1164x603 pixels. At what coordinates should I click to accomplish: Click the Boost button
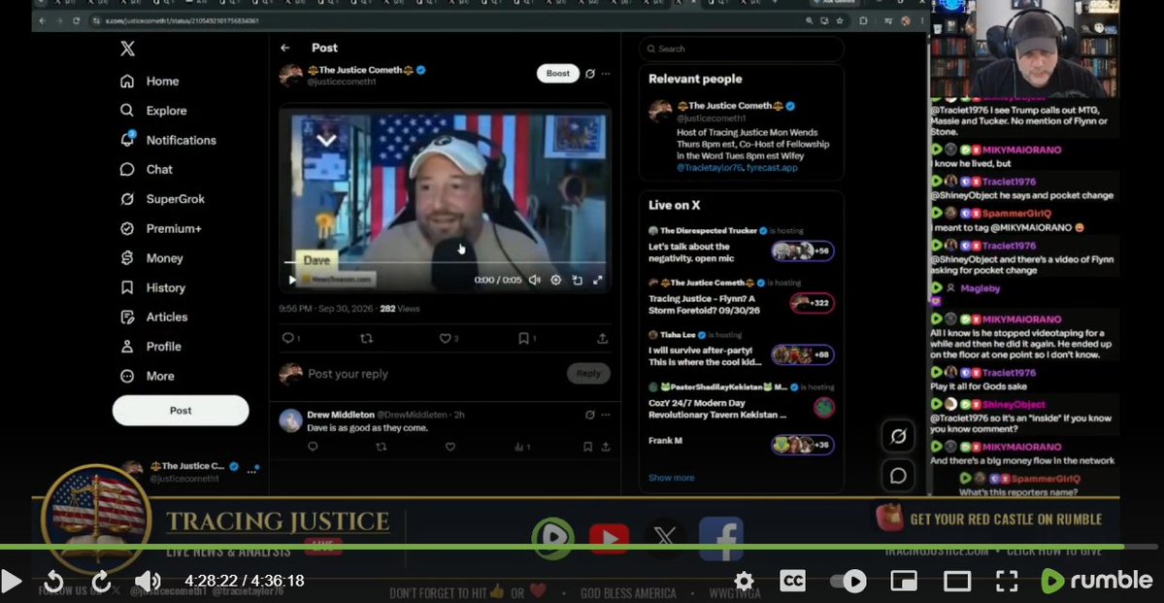558,74
